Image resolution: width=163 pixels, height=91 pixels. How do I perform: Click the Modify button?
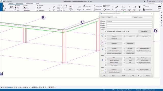pos(123,76)
